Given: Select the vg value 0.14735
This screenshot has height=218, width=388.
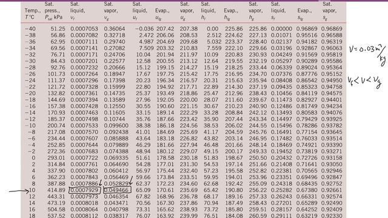Looking at the screenshot, I should [x=115, y=93].
